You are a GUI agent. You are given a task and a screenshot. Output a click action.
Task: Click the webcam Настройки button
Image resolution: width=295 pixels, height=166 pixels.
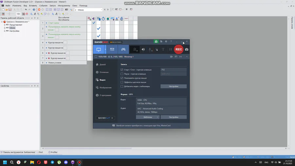click(173, 86)
